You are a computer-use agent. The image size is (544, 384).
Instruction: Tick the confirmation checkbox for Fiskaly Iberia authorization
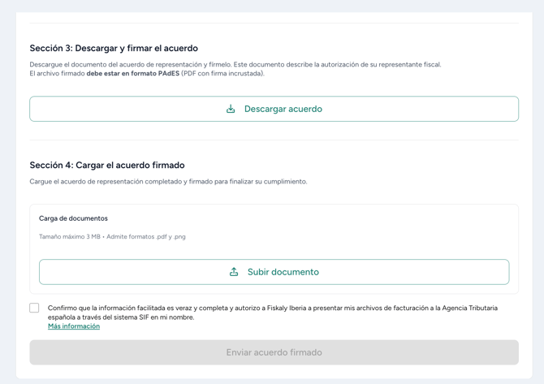coord(34,308)
